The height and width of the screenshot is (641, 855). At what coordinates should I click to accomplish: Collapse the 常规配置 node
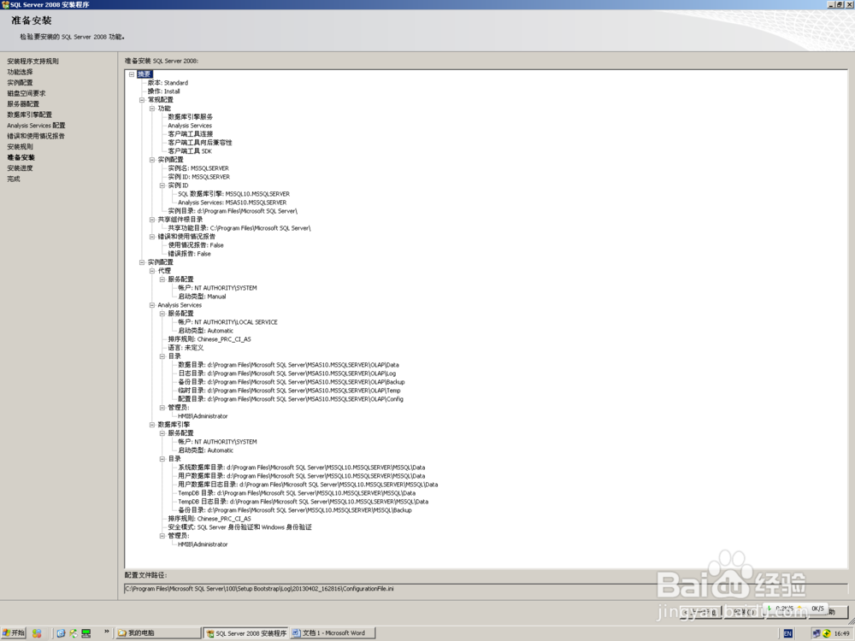point(142,100)
